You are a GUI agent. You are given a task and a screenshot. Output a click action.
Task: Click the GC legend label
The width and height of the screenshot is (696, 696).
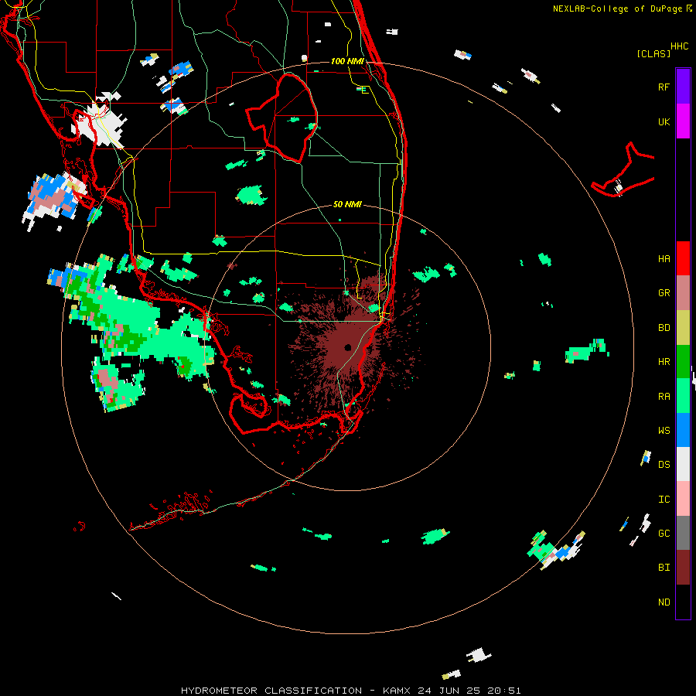click(664, 533)
